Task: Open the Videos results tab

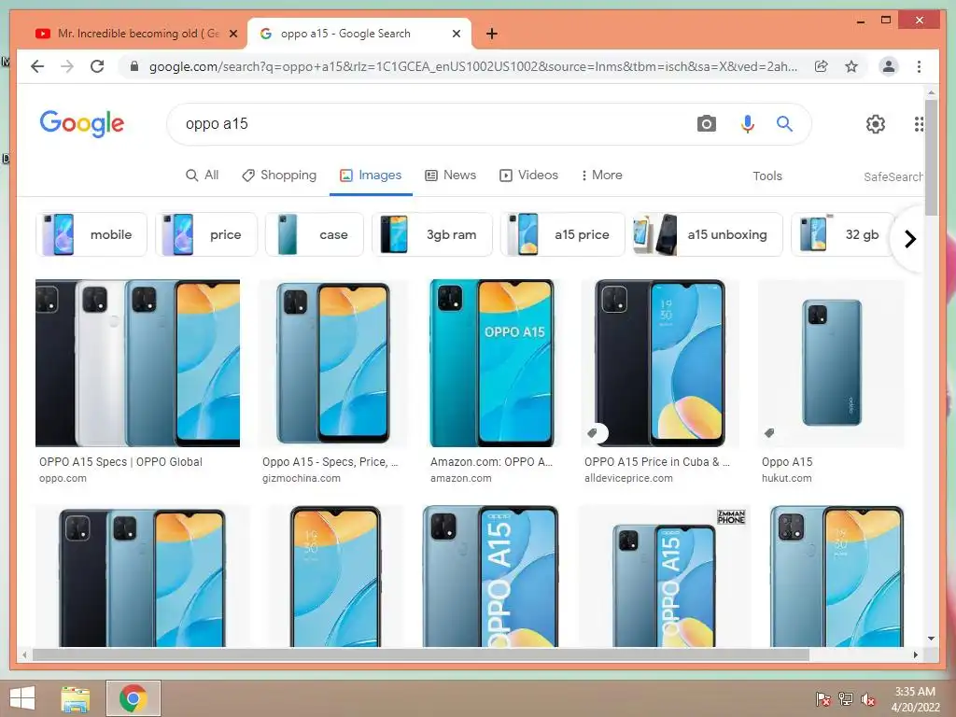Action: point(528,175)
